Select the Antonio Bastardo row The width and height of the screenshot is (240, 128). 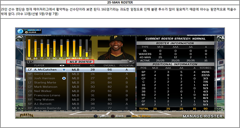coord(81,108)
